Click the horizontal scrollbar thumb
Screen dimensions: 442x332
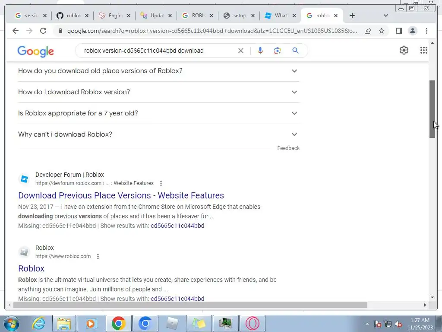(x=190, y=305)
